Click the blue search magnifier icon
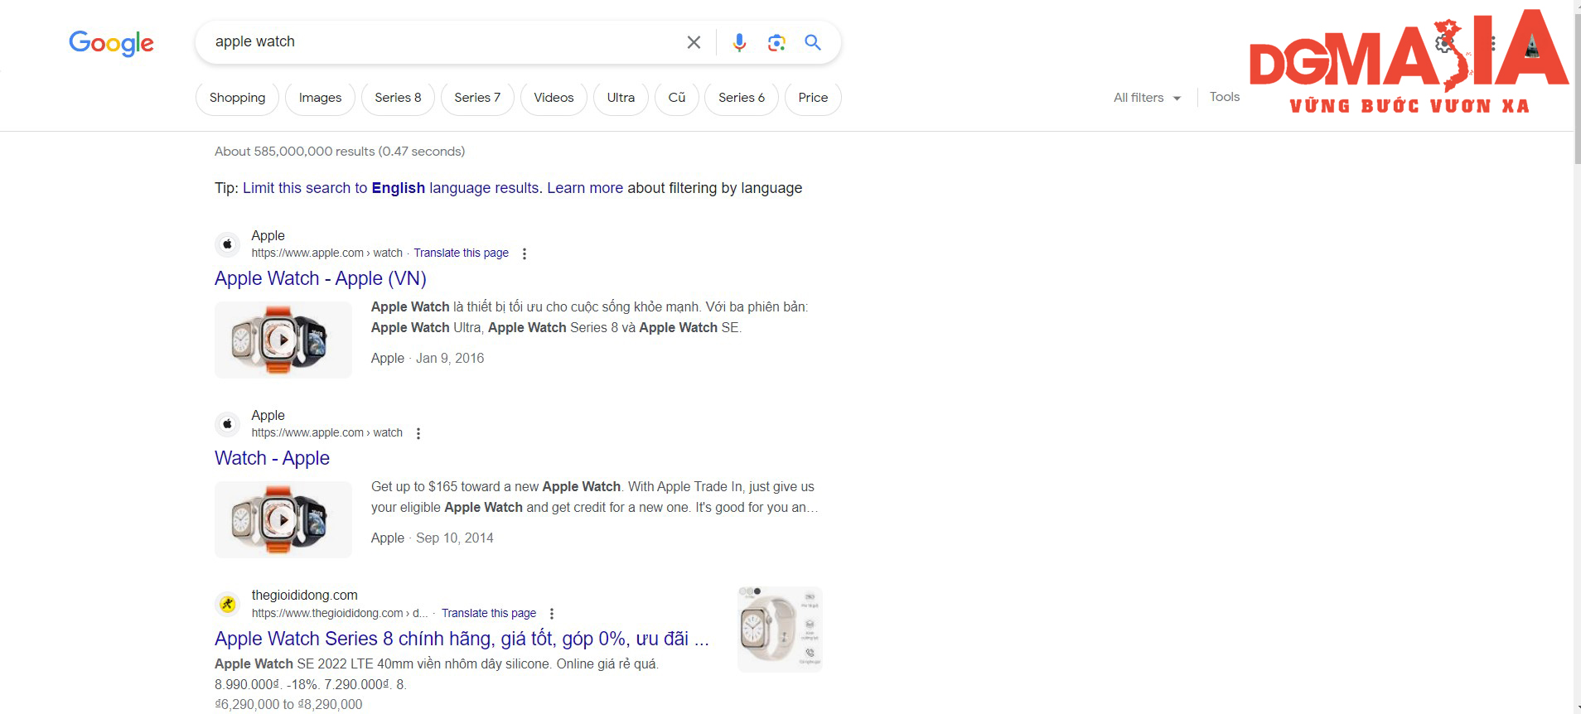Viewport: 1581px width, 714px height. pos(813,42)
